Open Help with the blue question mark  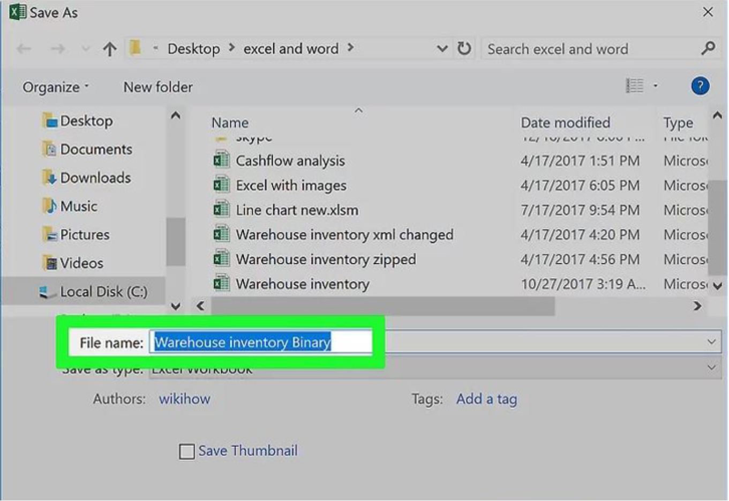[x=700, y=86]
